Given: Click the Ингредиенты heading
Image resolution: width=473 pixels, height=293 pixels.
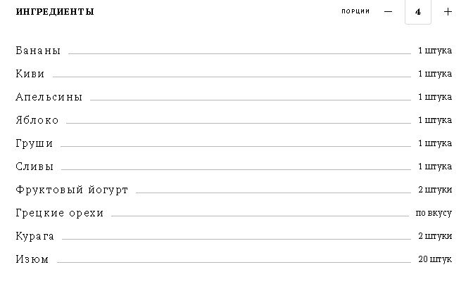Looking at the screenshot, I should (x=55, y=12).
